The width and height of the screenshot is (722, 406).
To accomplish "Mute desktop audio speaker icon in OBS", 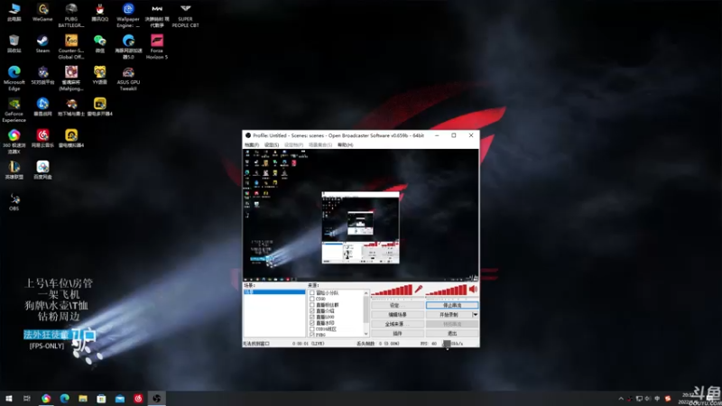I will [x=473, y=289].
